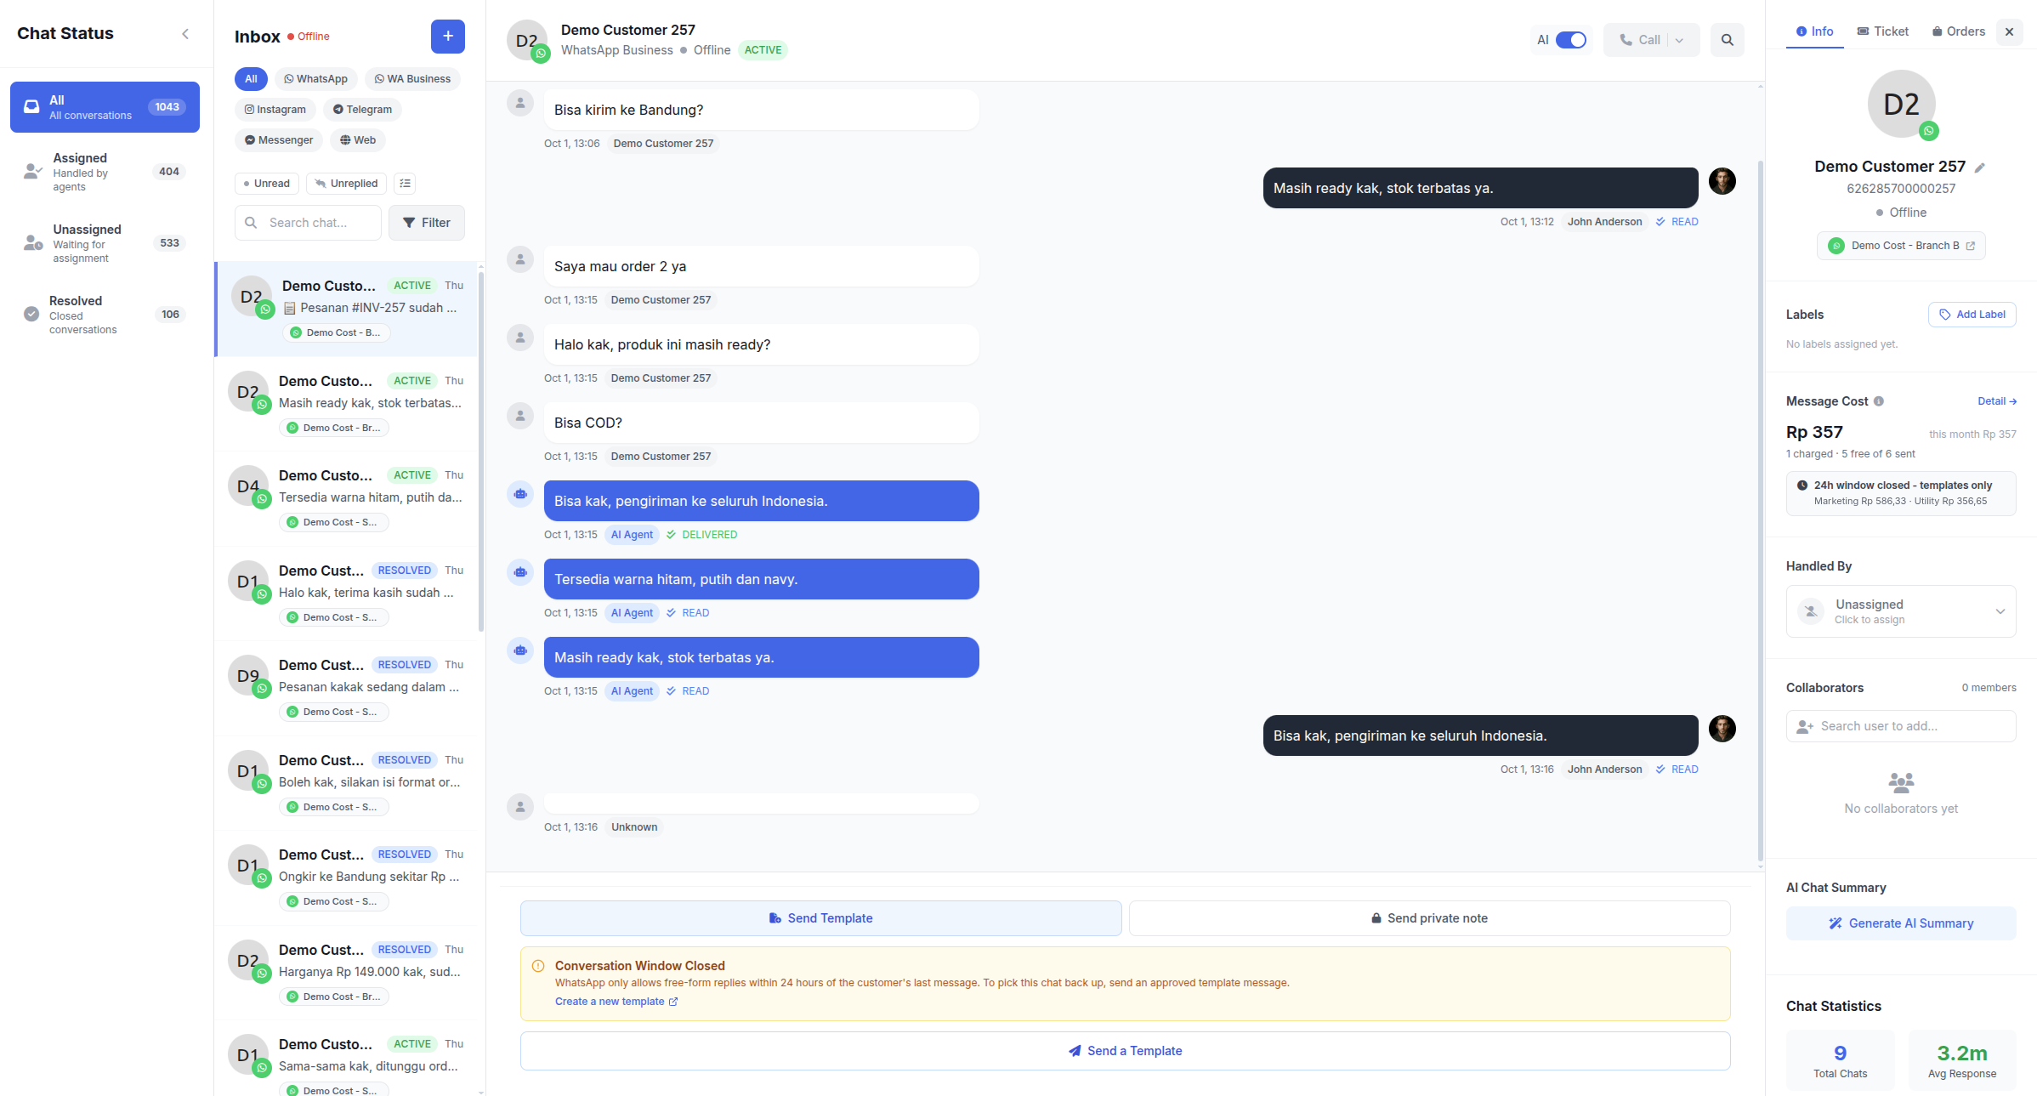Click Message Cost info icon
The width and height of the screenshot is (2037, 1096).
(x=1879, y=401)
